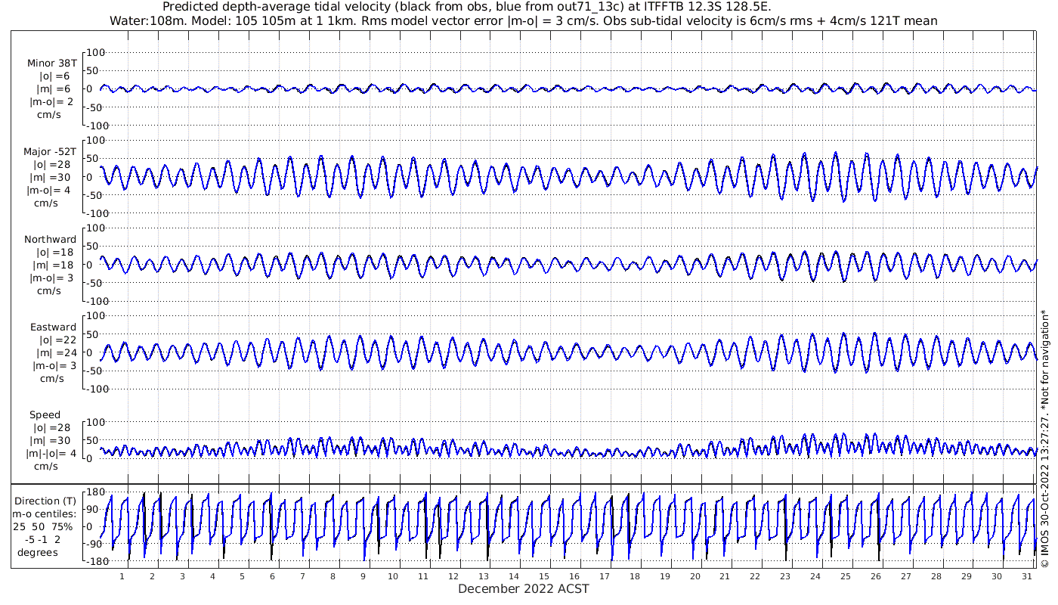This screenshot has height=605, width=1058.
Task: Click 'm-o centiles:' text
Action: [x=45, y=514]
